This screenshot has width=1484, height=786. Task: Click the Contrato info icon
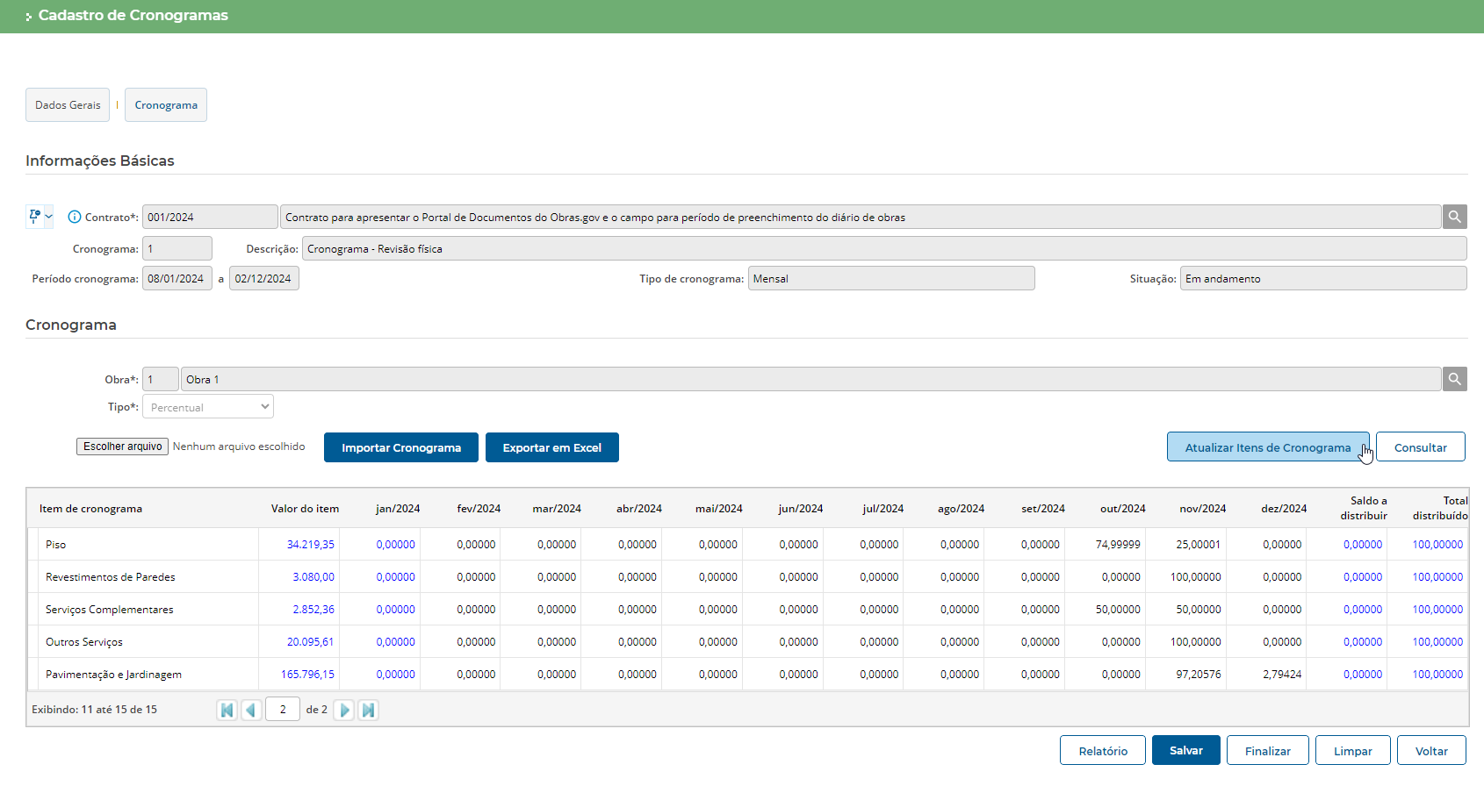point(75,217)
